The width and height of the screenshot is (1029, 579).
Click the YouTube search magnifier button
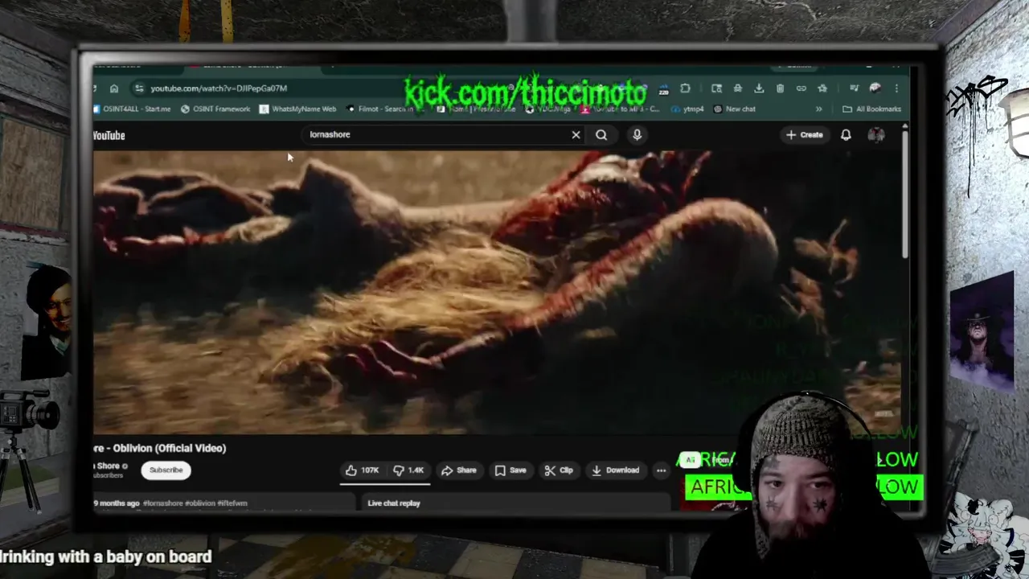tap(601, 135)
